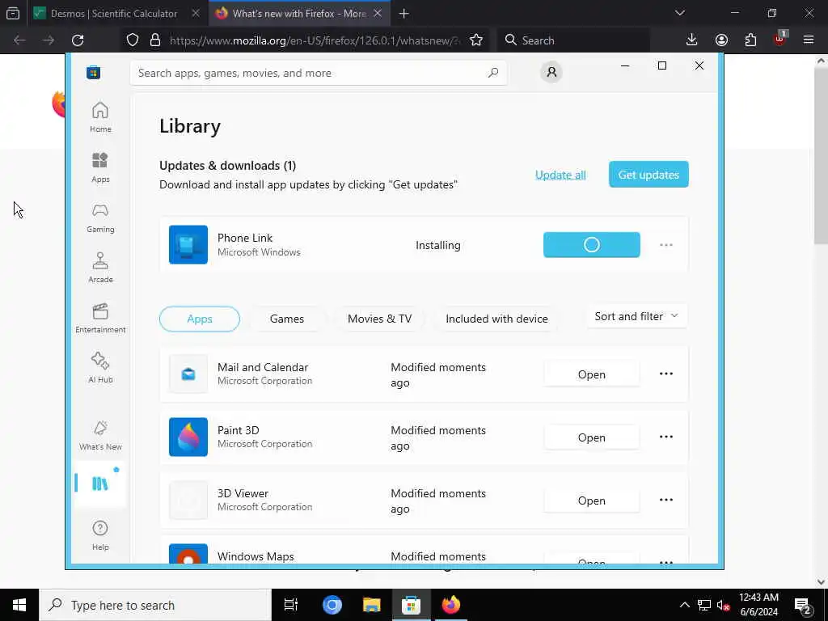Select Movies & TV filter tab
Image resolution: width=828 pixels, height=621 pixels.
(379, 319)
